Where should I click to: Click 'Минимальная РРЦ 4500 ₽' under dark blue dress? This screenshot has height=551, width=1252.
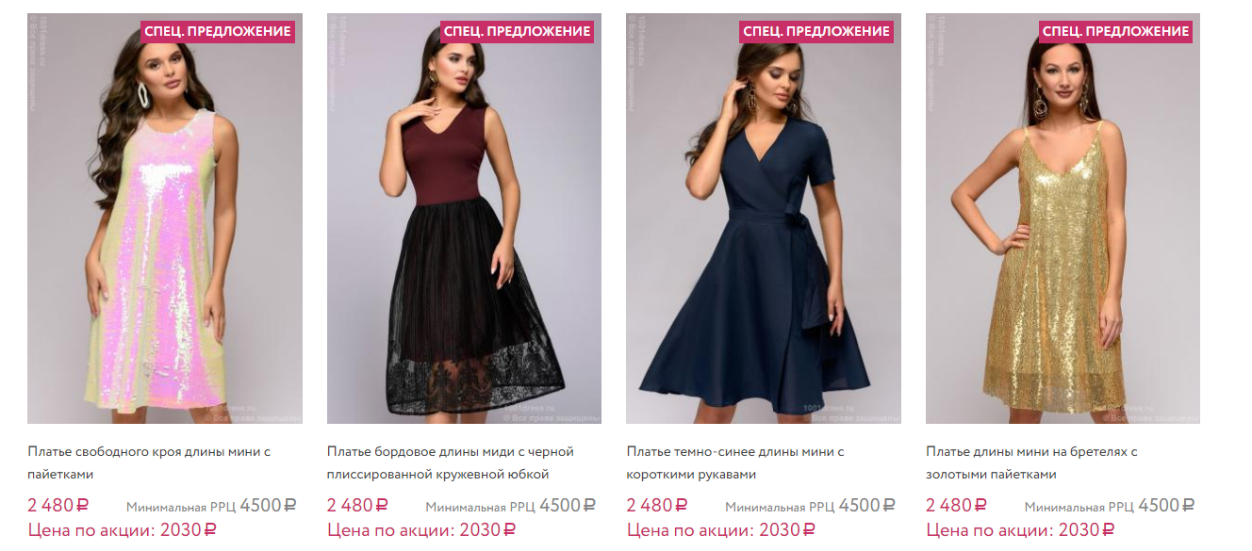coord(810,506)
